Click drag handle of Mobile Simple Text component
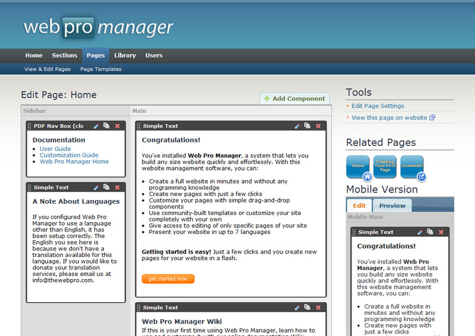Screen dimensions: 475x336 (x=354, y=232)
